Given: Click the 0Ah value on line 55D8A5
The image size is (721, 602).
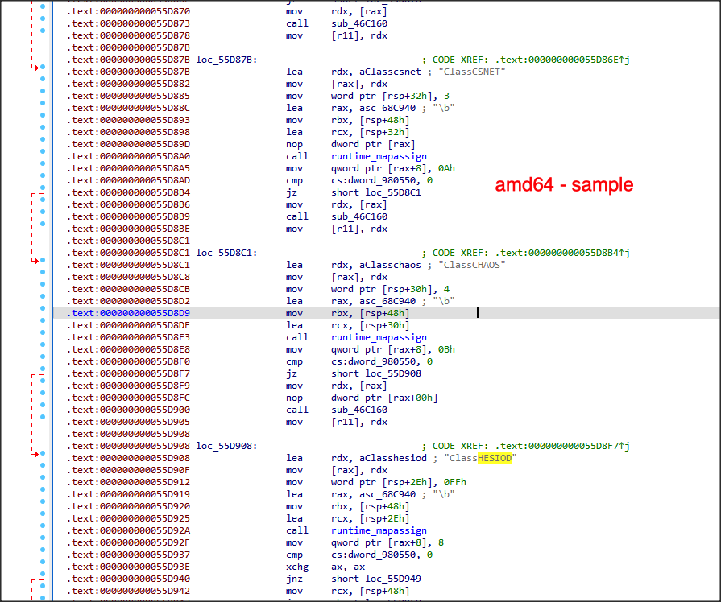Looking at the screenshot, I should (446, 168).
